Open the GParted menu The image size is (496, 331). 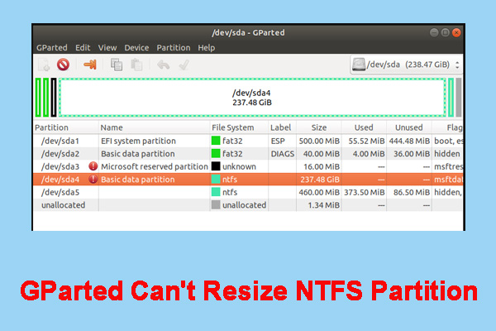pos(52,48)
